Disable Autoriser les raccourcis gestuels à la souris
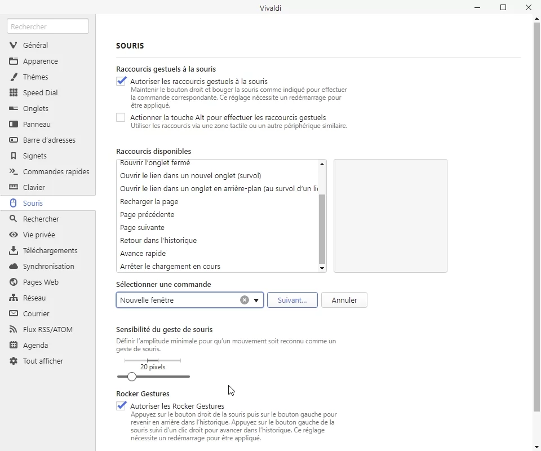This screenshot has width=541, height=451. tap(121, 81)
